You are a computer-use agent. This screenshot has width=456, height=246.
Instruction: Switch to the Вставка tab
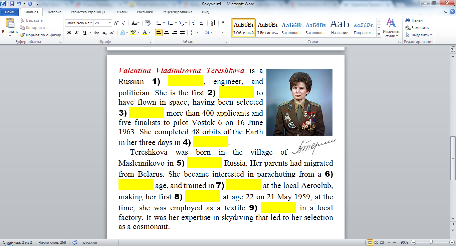(x=54, y=12)
